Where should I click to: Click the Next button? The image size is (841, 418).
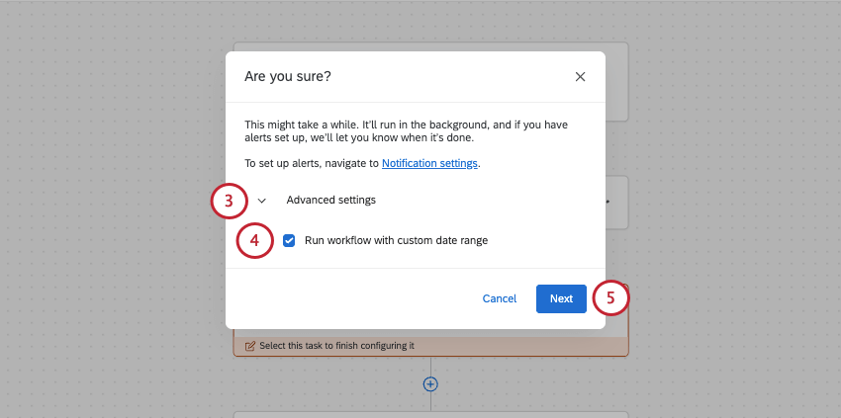click(x=561, y=298)
